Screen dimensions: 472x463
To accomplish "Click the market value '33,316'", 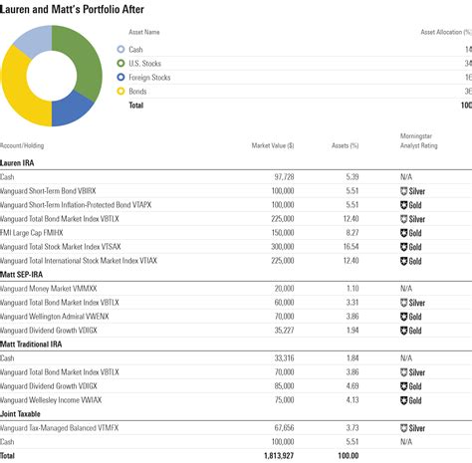I will [x=284, y=358].
